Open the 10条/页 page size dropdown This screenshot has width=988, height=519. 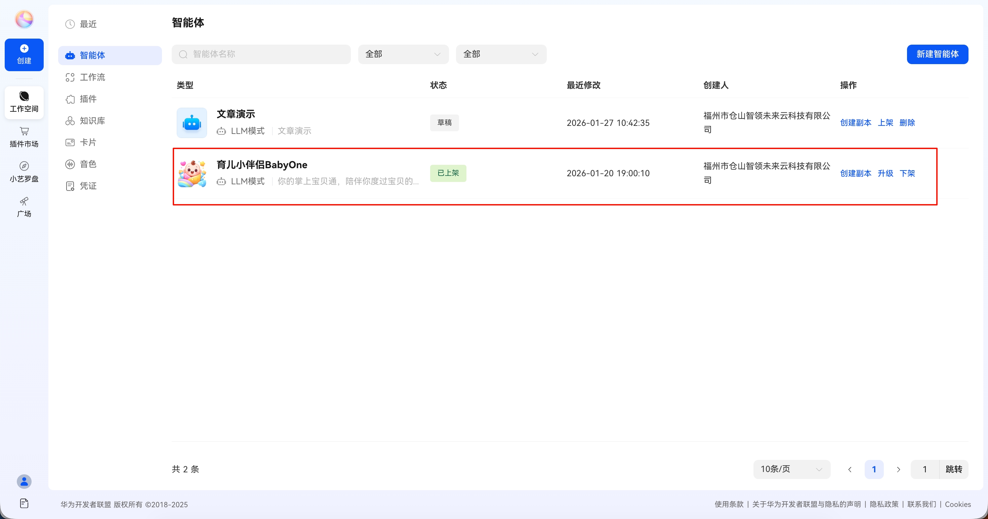pos(791,469)
